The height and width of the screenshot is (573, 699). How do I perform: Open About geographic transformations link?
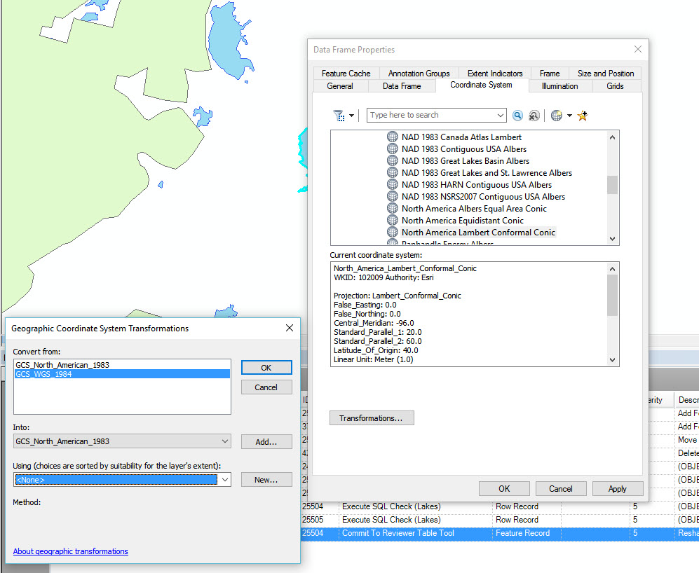(70, 551)
